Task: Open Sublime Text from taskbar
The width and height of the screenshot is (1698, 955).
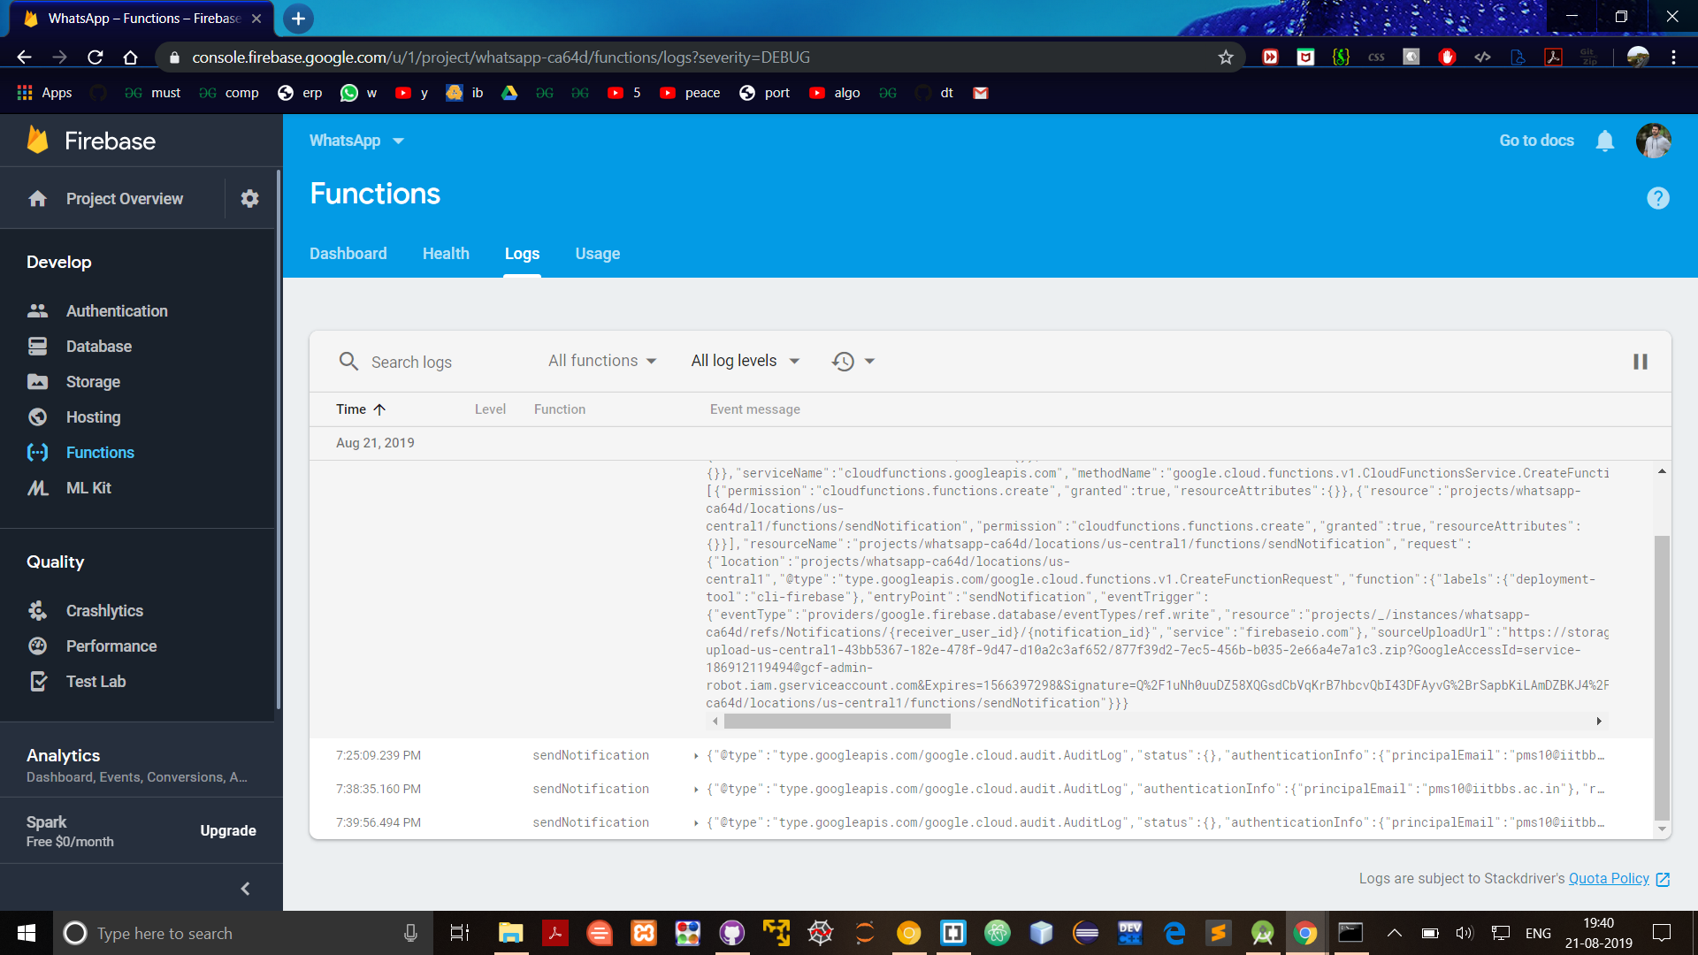Action: [1219, 933]
